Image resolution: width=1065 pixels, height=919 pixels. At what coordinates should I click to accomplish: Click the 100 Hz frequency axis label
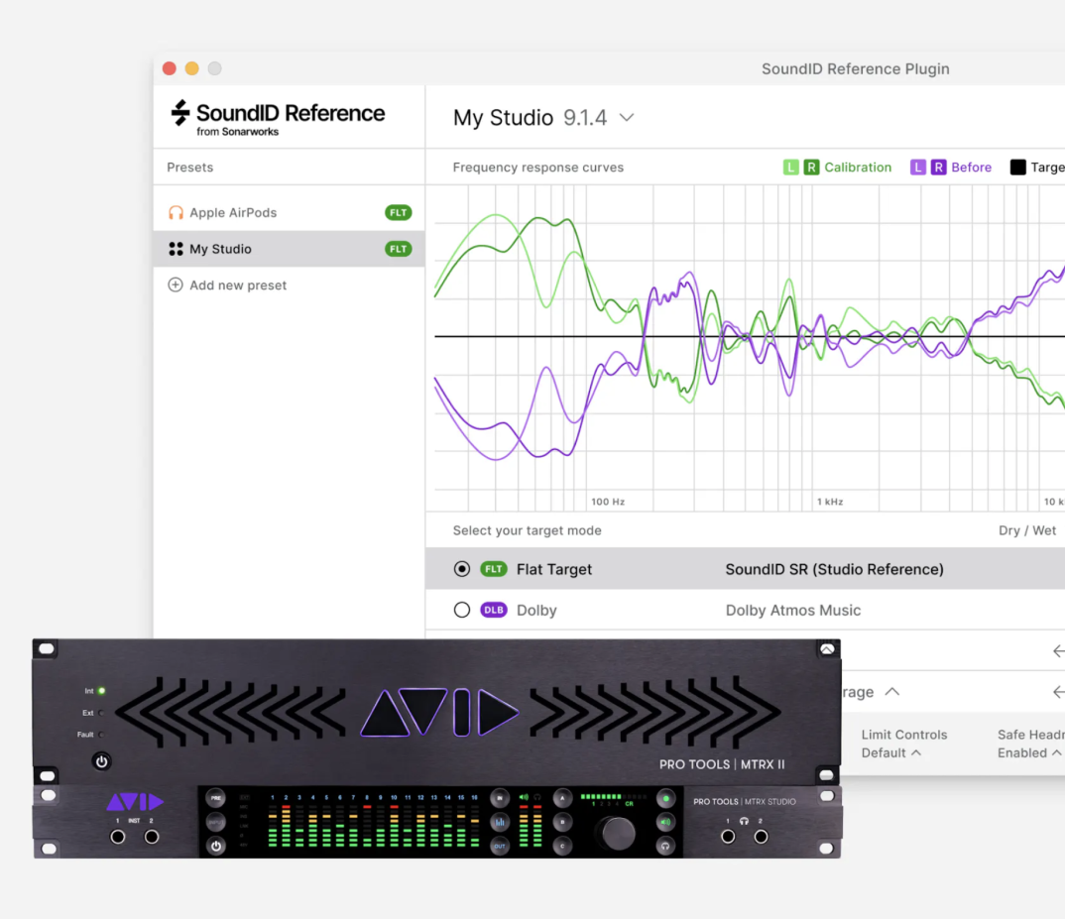tap(608, 502)
